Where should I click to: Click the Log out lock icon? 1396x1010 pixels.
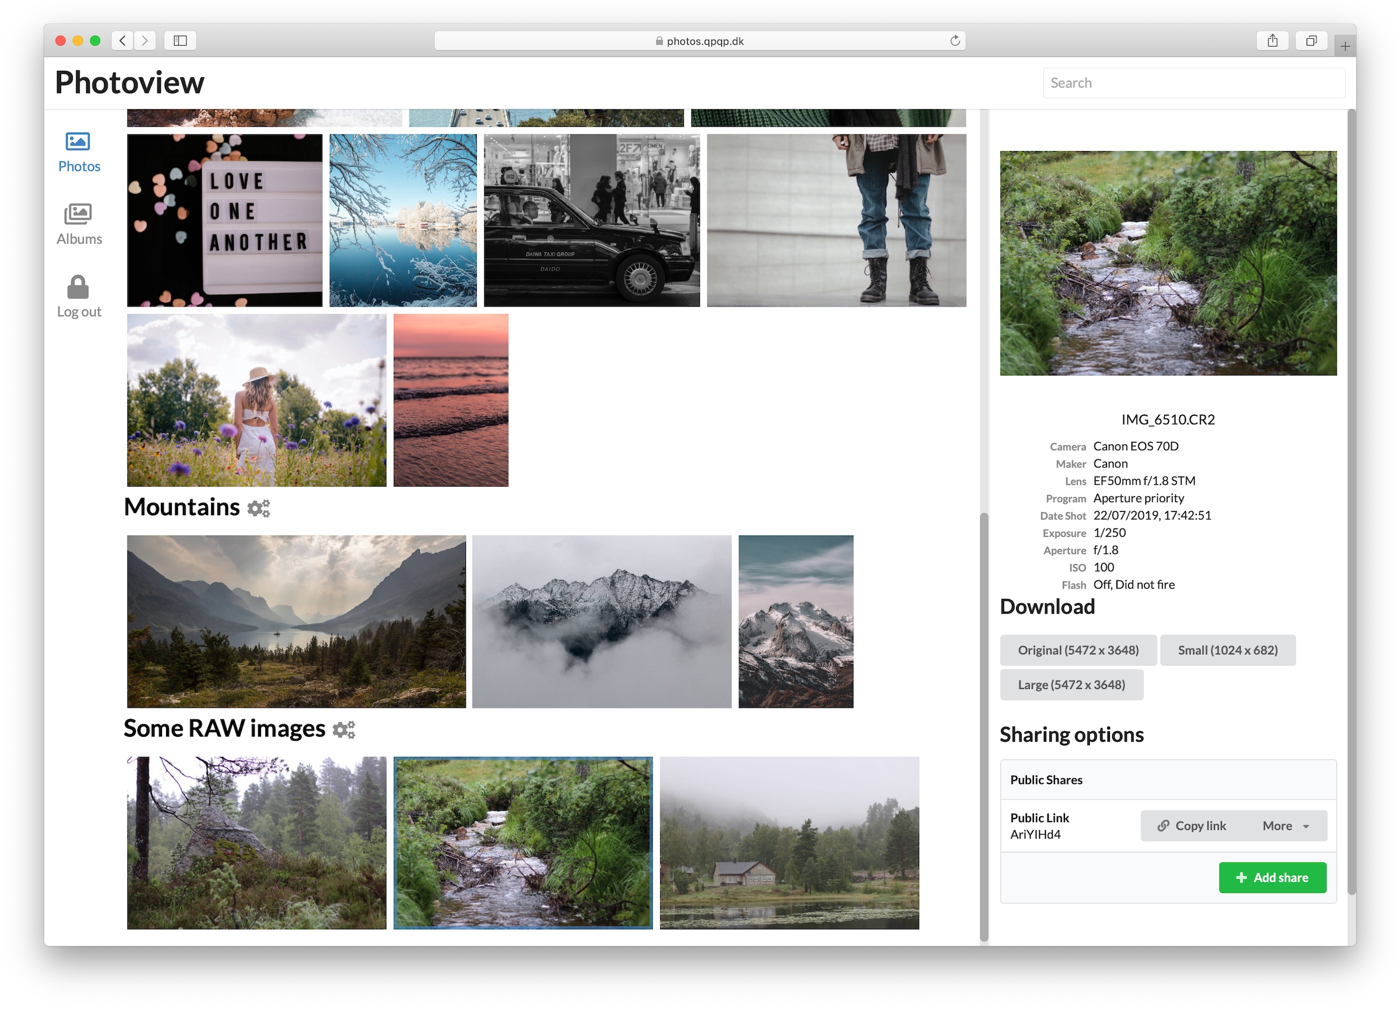[x=78, y=288]
